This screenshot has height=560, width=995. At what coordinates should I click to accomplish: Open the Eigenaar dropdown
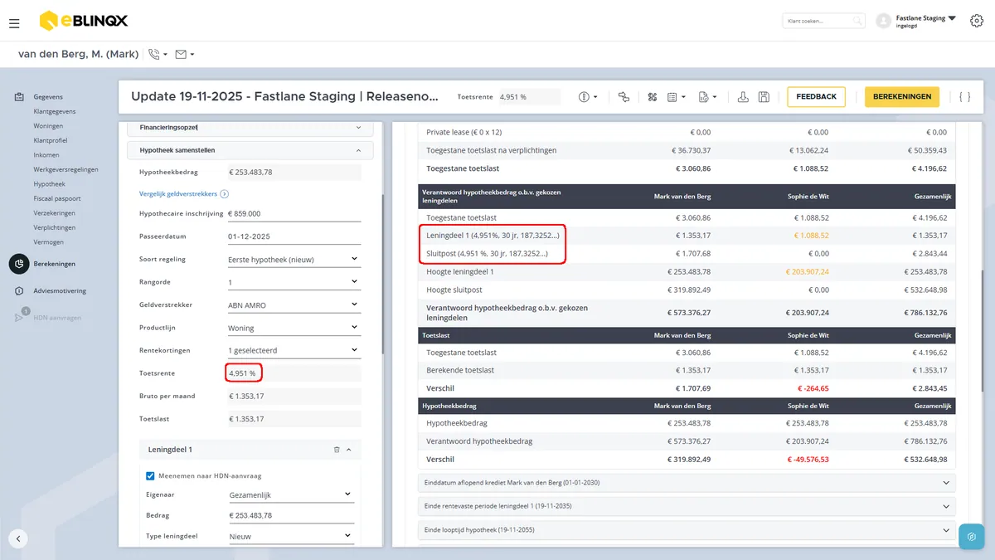[x=290, y=495]
